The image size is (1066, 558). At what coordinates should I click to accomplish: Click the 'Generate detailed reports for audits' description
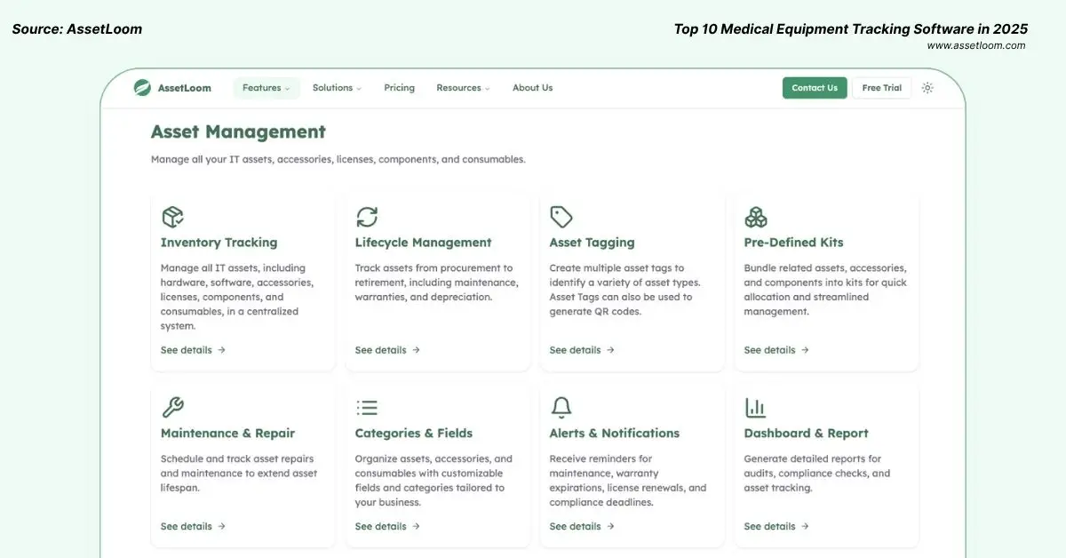(817, 474)
